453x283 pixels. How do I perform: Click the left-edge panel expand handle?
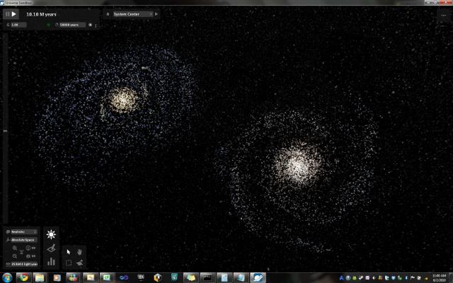pyautogui.click(x=5, y=131)
